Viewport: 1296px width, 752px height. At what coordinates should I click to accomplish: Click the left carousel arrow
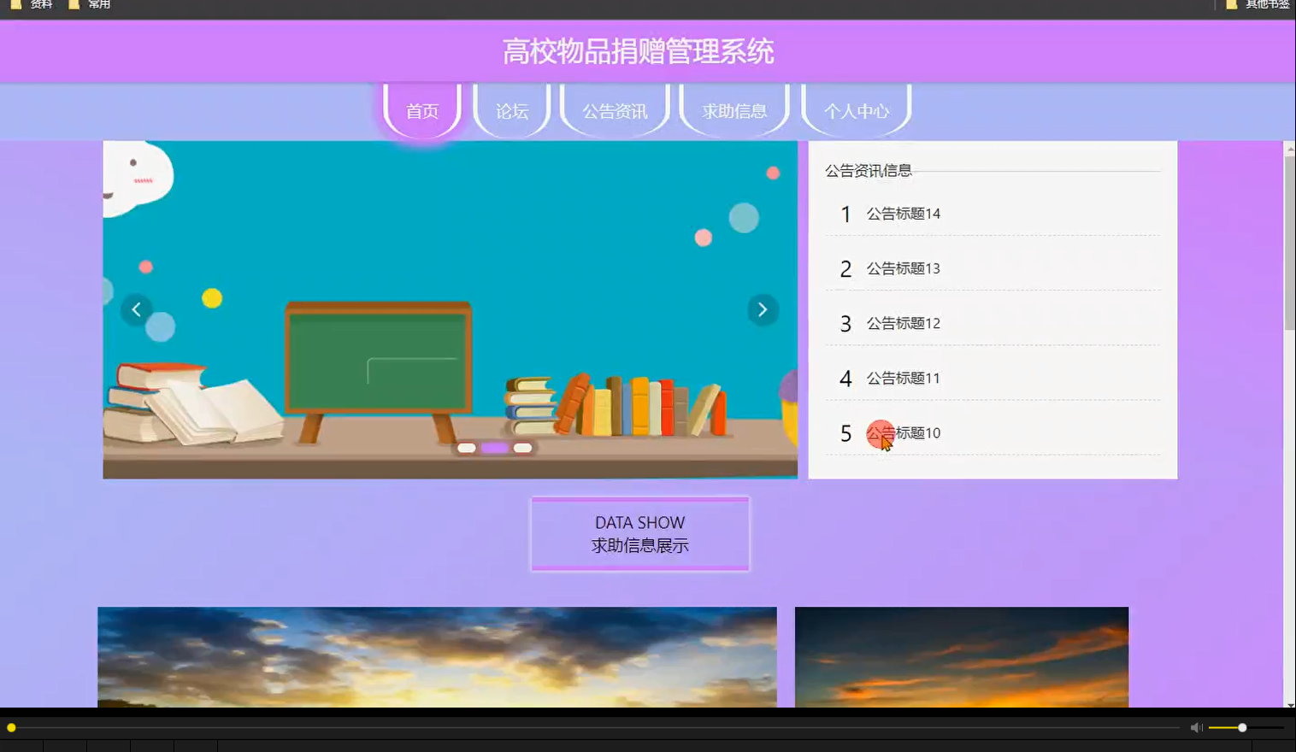coord(137,309)
